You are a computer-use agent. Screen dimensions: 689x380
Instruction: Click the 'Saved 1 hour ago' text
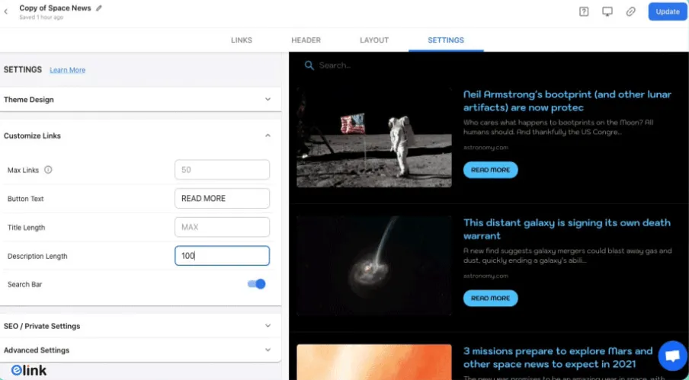(41, 18)
